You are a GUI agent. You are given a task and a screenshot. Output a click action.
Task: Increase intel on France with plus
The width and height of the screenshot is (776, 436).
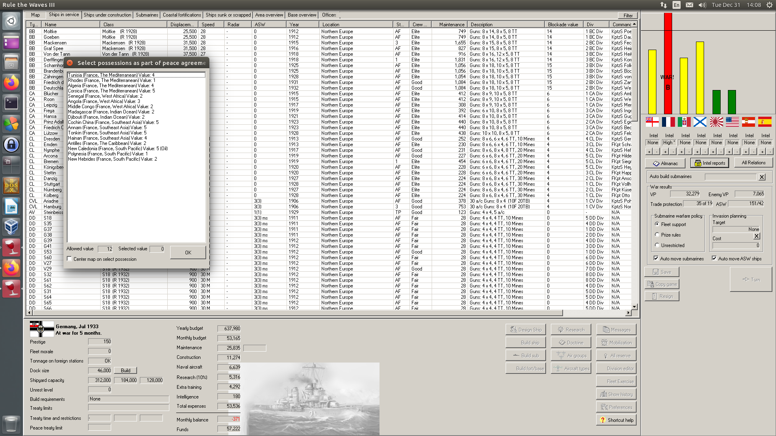(x=665, y=152)
